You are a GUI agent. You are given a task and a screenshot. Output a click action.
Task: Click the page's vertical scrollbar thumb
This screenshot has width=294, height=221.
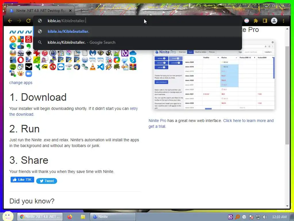[287, 95]
